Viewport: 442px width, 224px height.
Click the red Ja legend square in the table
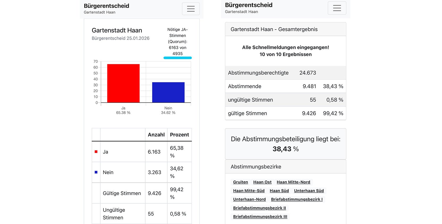pyautogui.click(x=96, y=152)
